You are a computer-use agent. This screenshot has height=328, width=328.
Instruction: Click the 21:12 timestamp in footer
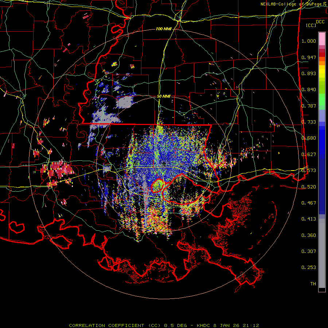(x=251, y=325)
